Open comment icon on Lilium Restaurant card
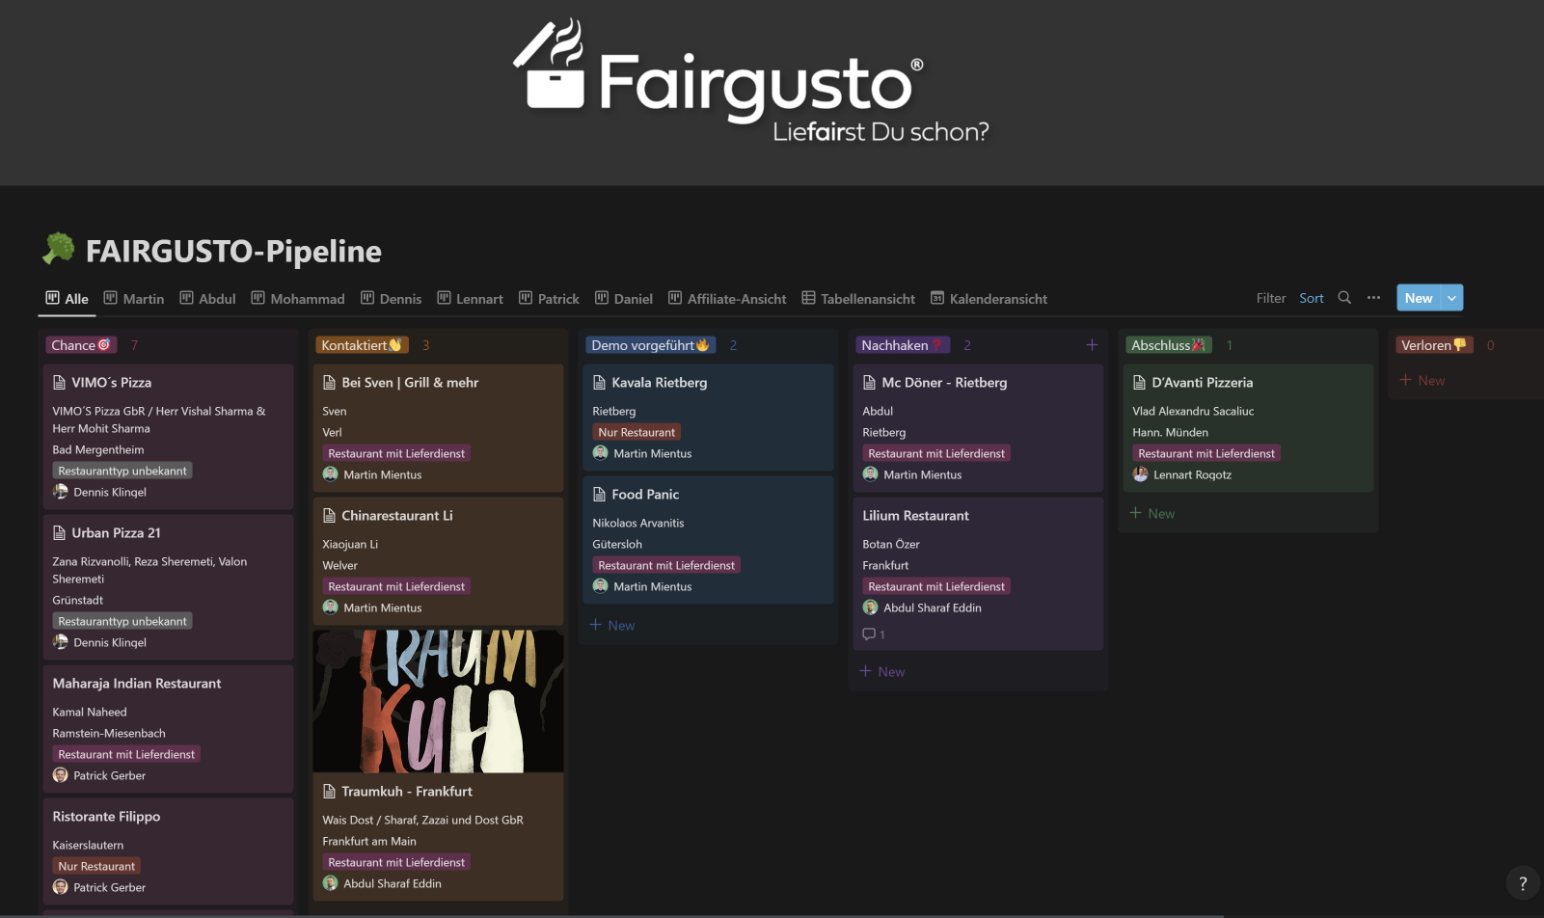This screenshot has width=1544, height=918. 869,634
